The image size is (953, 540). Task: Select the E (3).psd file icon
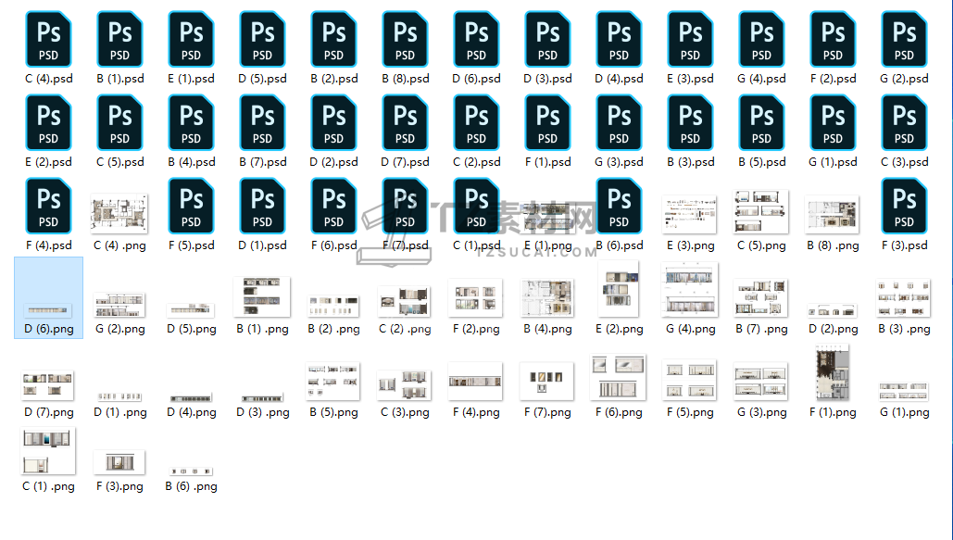coord(691,39)
